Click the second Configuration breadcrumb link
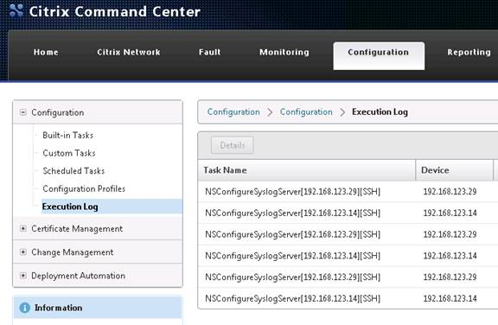This screenshot has height=325, width=498. [306, 112]
